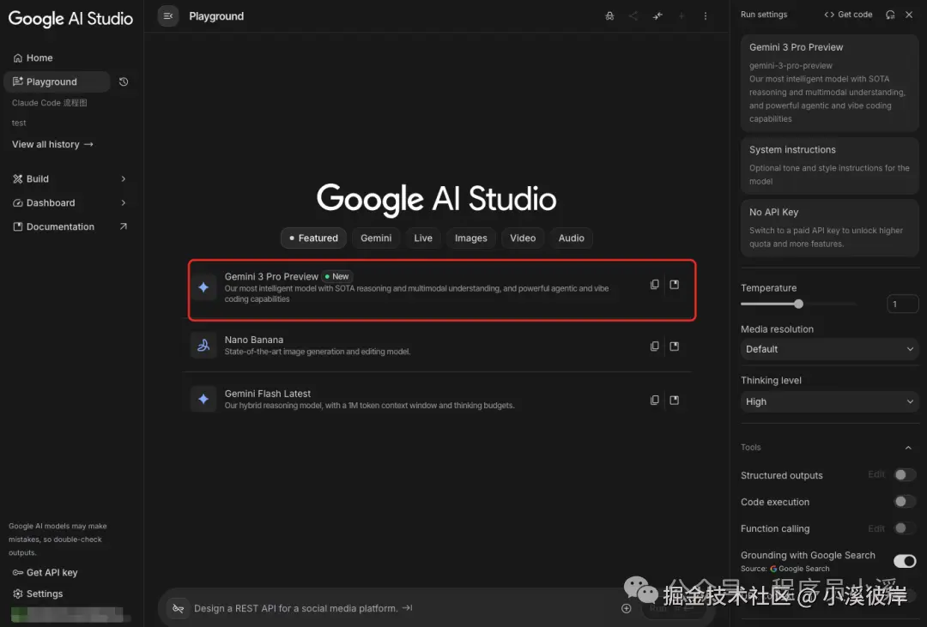Toggle the Function calling switch
Image resolution: width=927 pixels, height=627 pixels.
904,528
